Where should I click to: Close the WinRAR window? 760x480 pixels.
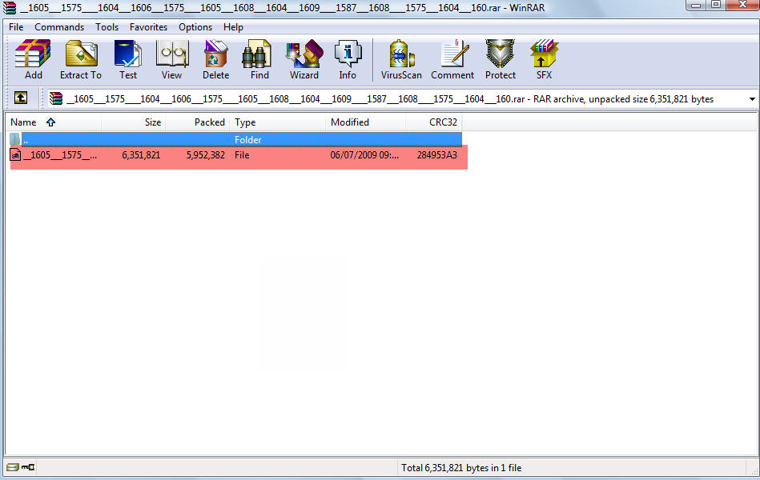[x=742, y=6]
